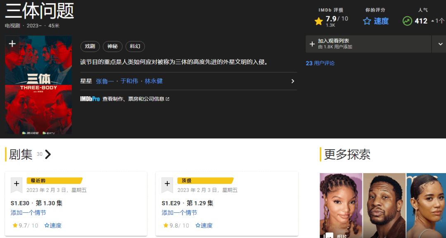Click the 更多探索 heading
The width and height of the screenshot is (446, 238).
[347, 154]
